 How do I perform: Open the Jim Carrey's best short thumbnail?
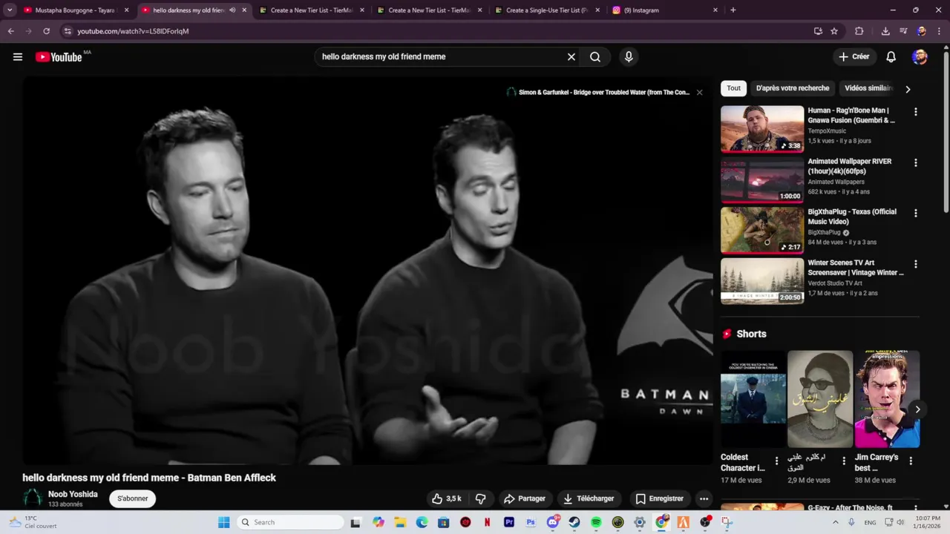pyautogui.click(x=887, y=399)
